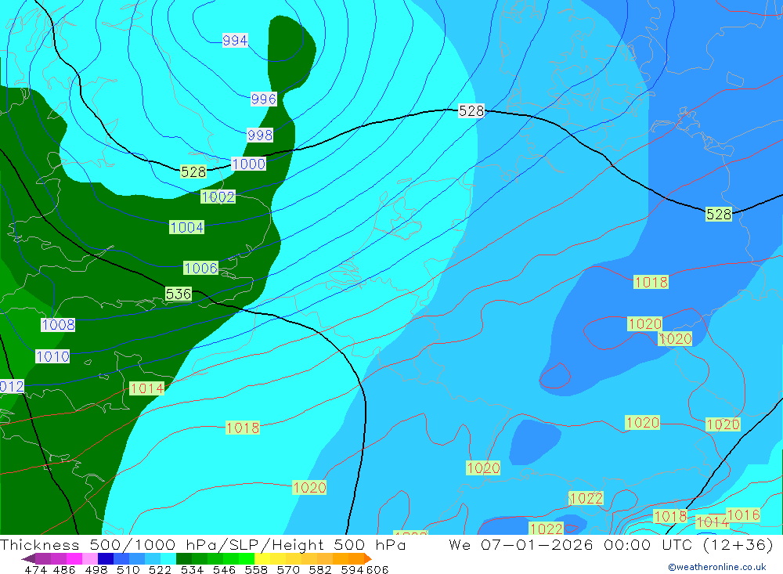
Task: Click the legend value 546
Action: [x=224, y=569]
